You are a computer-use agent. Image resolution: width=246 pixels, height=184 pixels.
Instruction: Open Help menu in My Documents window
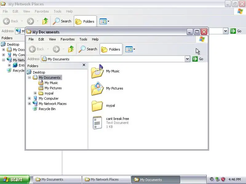(95, 39)
